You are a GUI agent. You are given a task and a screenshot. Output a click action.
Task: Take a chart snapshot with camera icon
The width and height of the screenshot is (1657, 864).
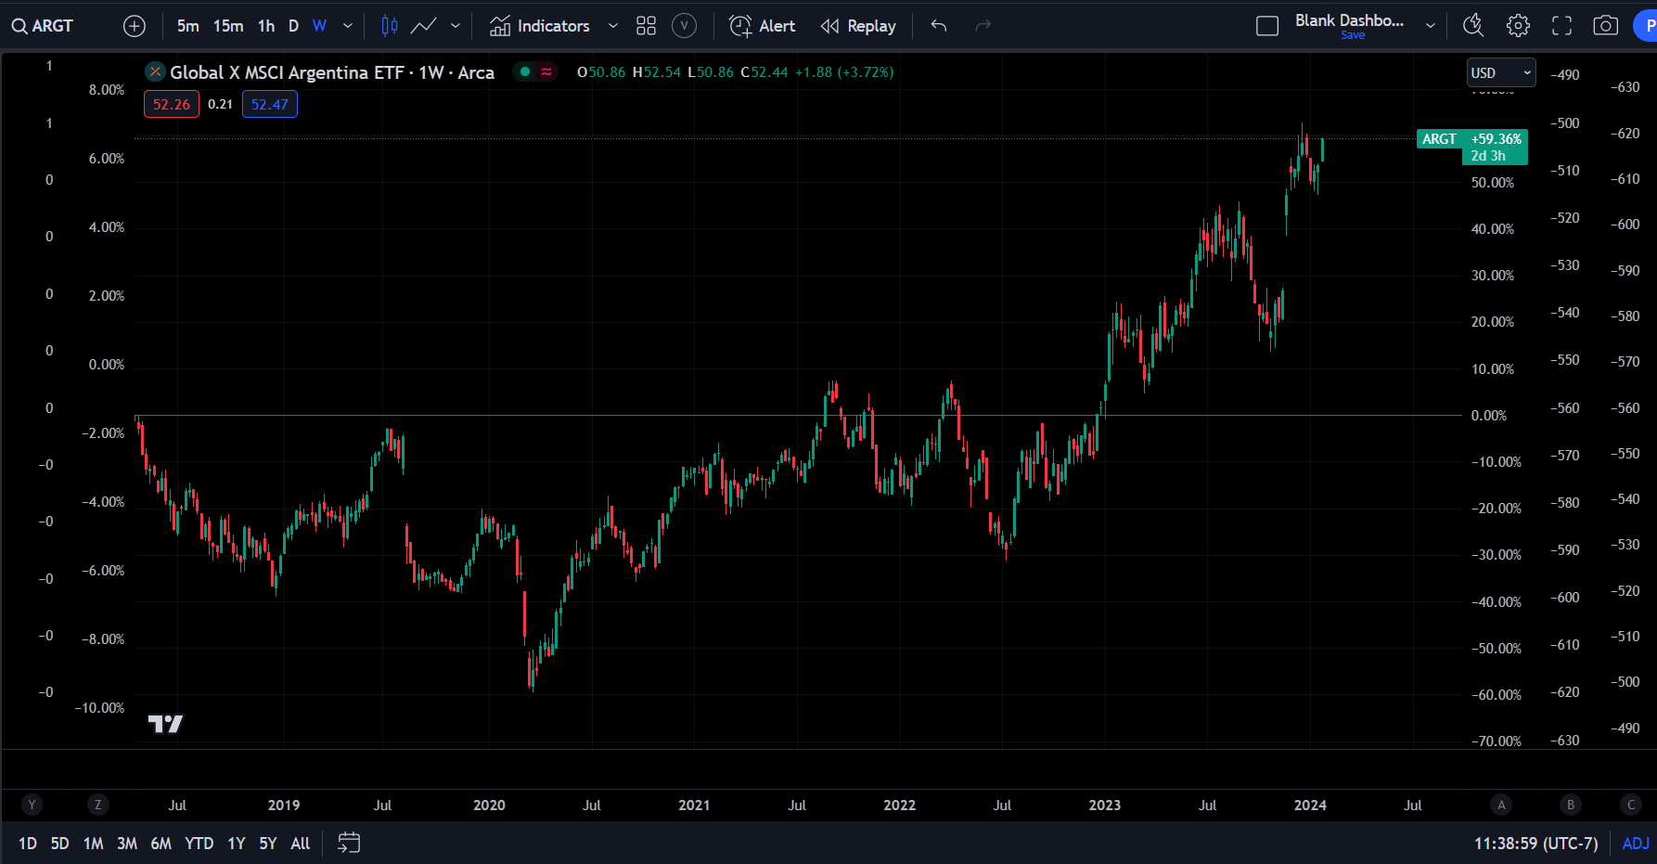1605,26
